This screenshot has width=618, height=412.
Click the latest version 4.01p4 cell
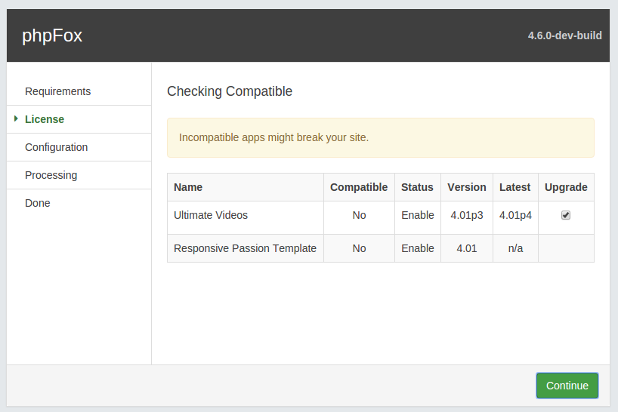(515, 215)
